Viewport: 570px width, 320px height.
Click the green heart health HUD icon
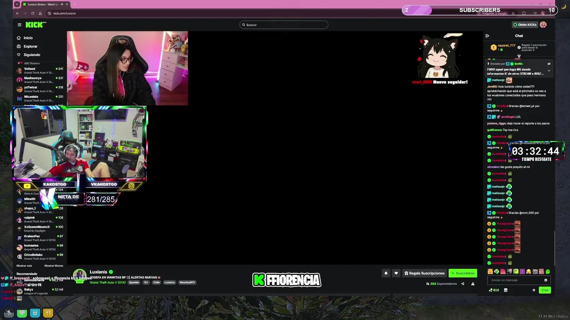click(x=22, y=313)
